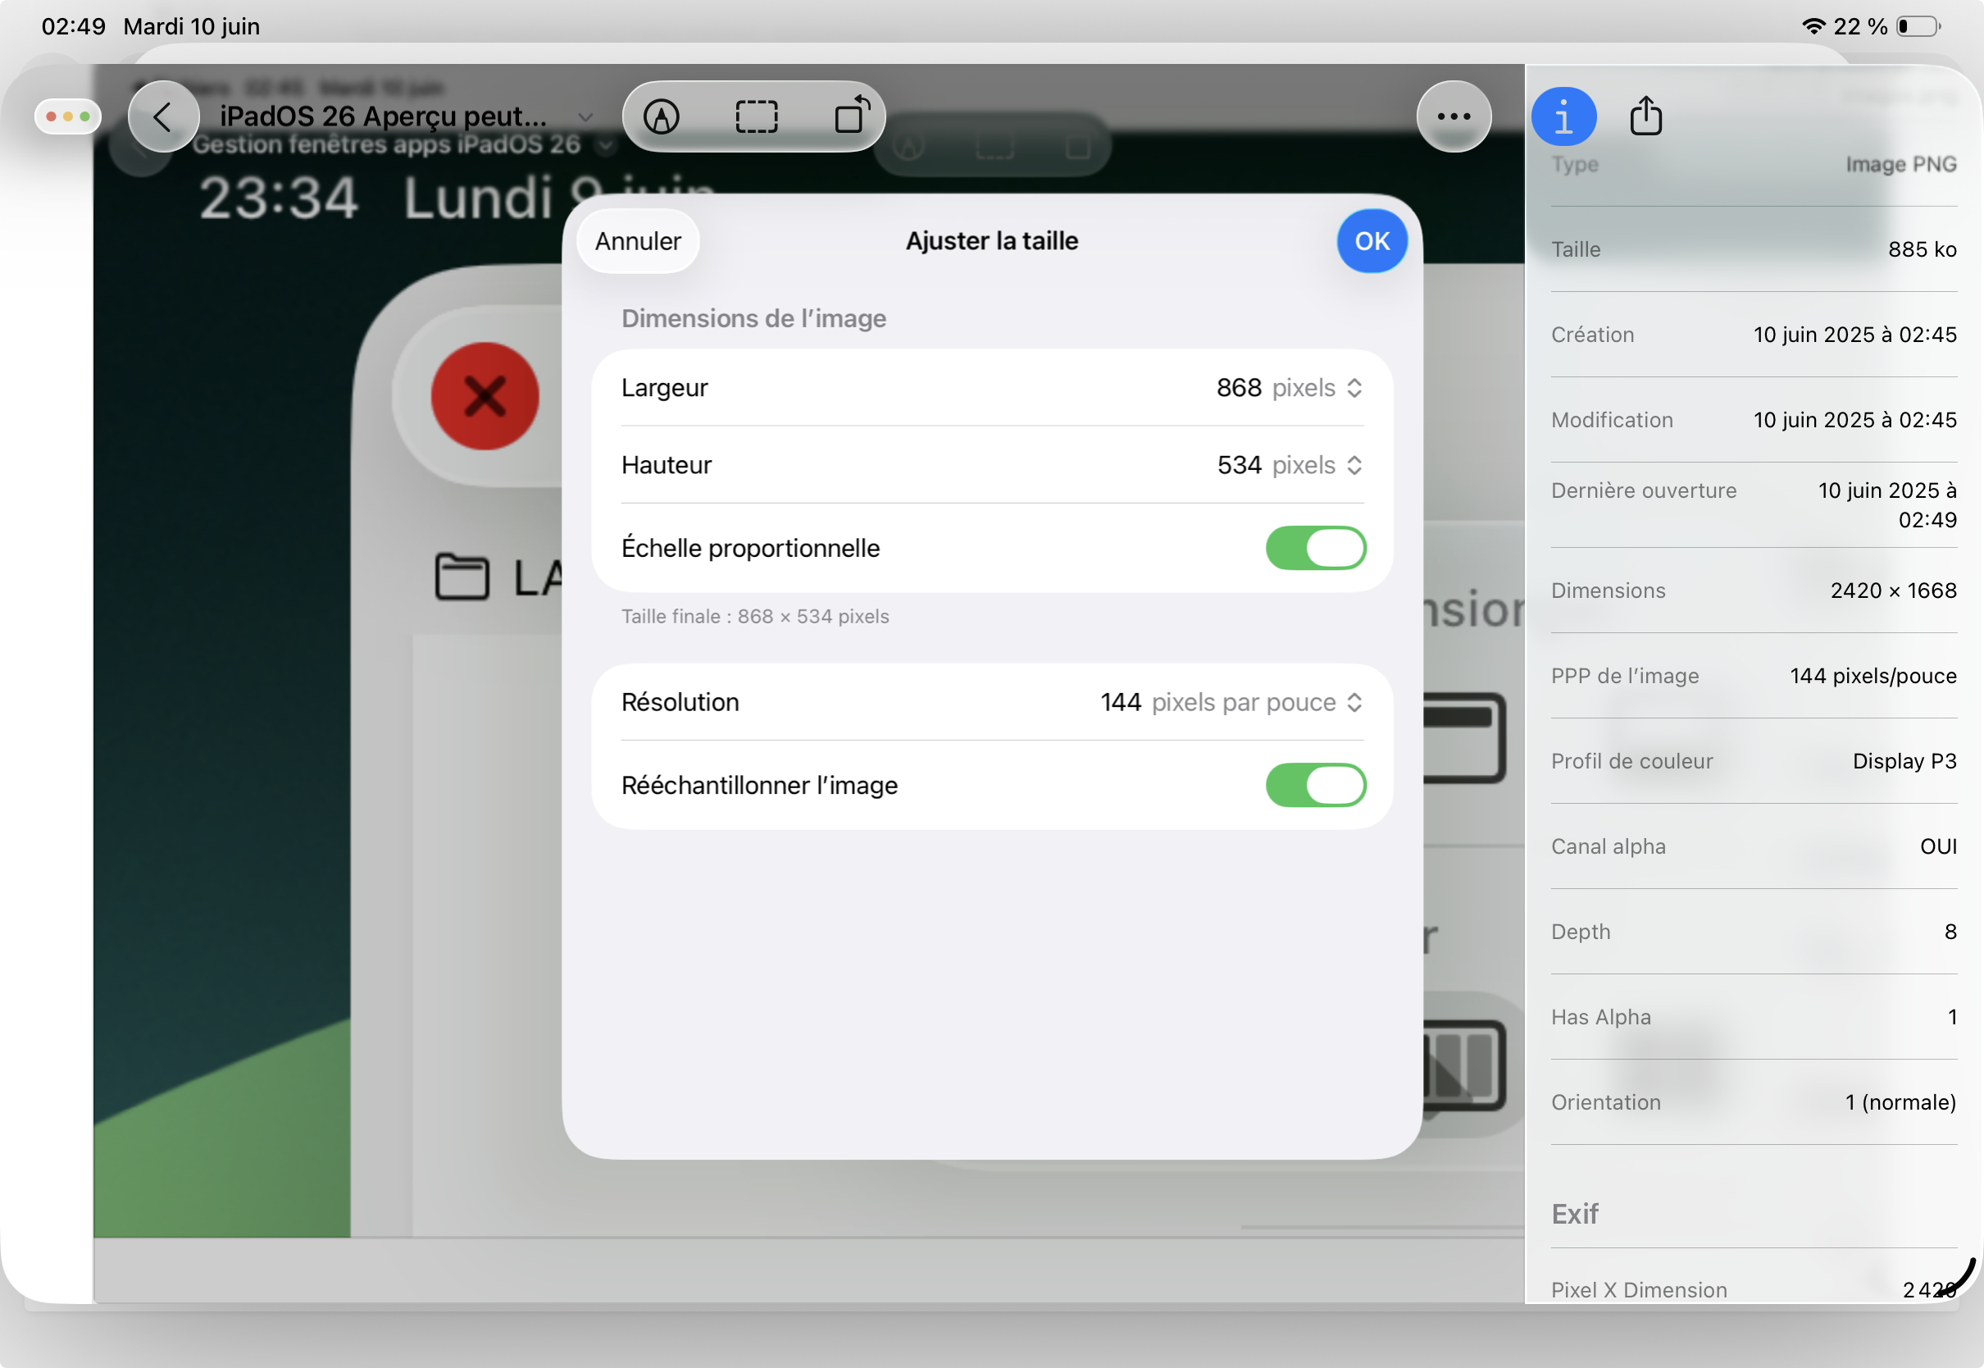Click the Markup pen tool icon
This screenshot has height=1368, width=1984.
point(662,116)
